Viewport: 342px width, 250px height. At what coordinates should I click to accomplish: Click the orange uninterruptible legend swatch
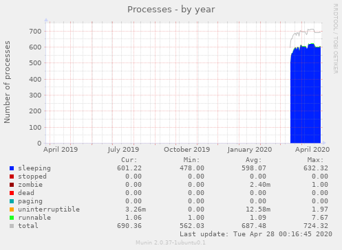12,209
